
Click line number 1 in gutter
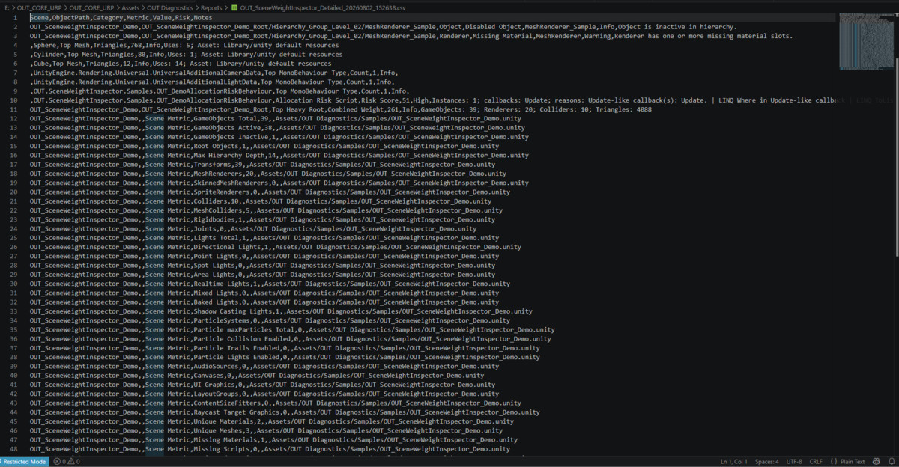[x=15, y=17]
